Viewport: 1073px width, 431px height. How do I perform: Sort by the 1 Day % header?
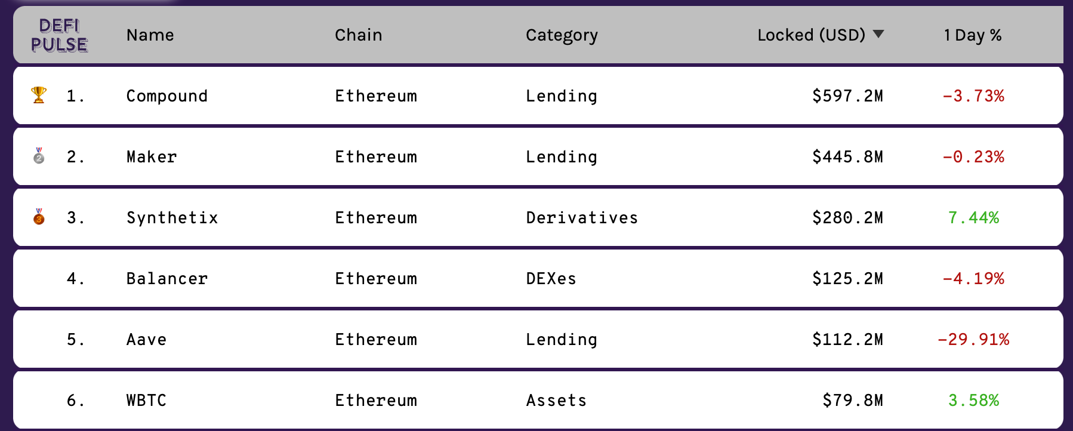pyautogui.click(x=973, y=36)
